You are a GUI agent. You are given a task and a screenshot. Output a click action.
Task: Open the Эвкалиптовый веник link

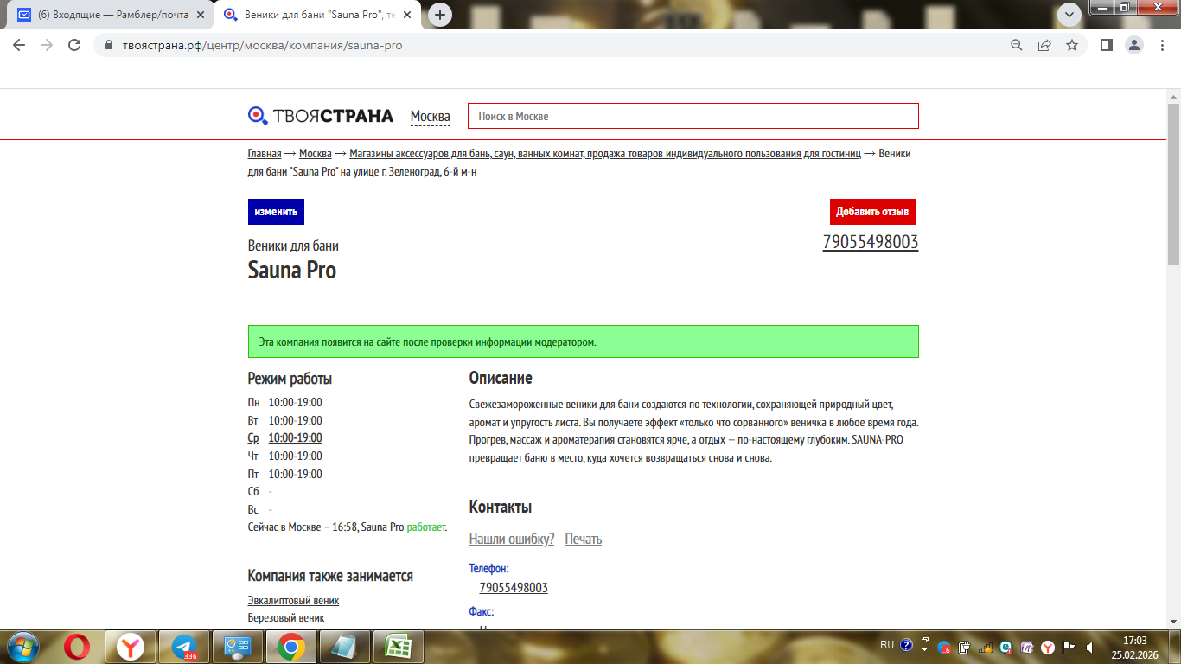click(293, 601)
